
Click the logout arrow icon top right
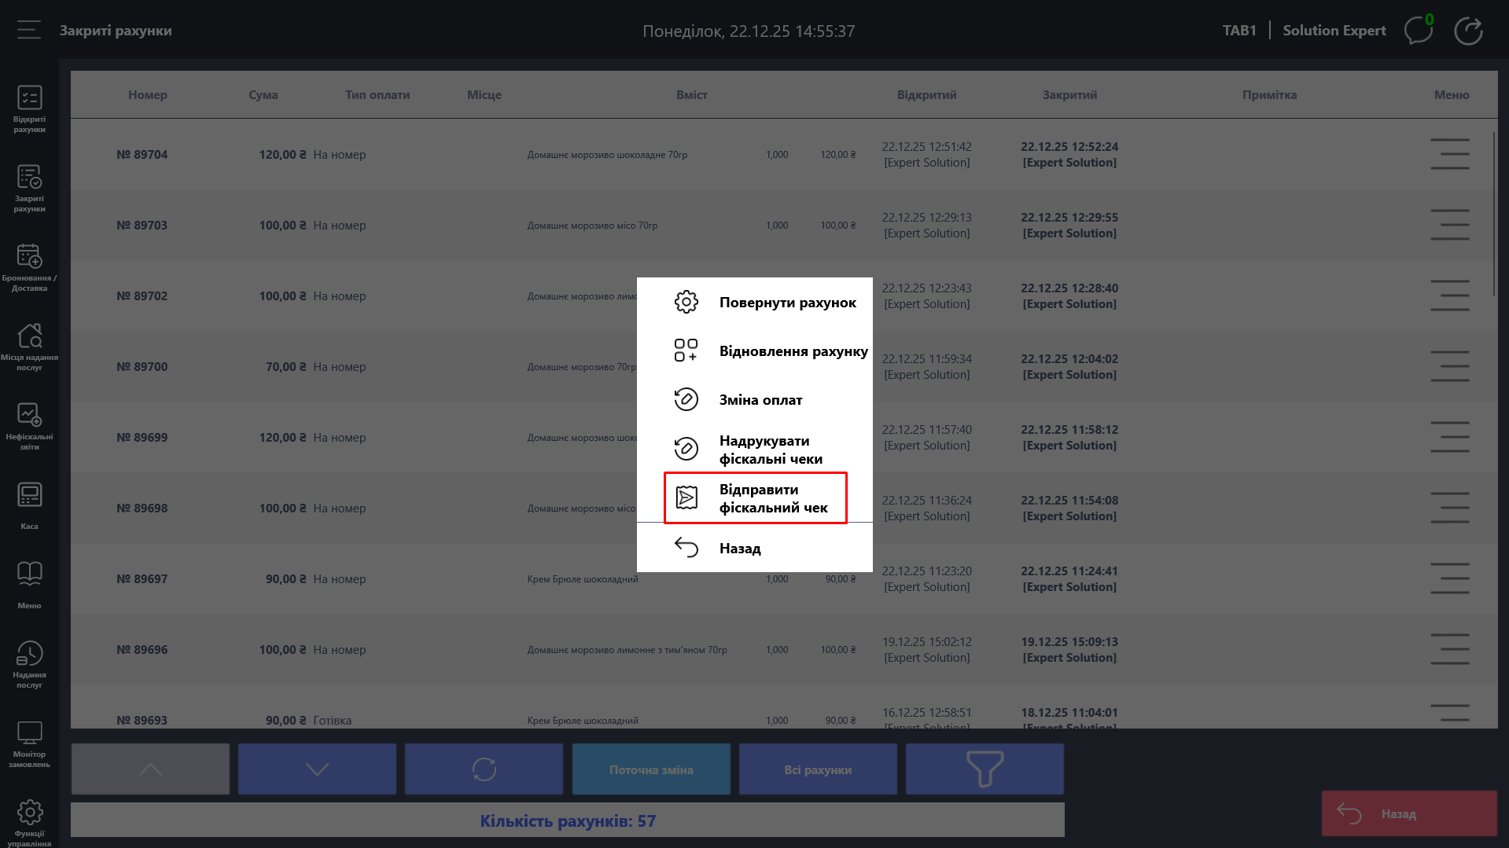pos(1467,31)
